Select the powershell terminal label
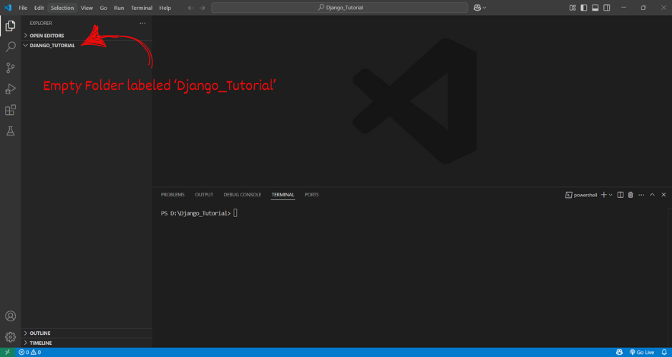 click(x=581, y=195)
